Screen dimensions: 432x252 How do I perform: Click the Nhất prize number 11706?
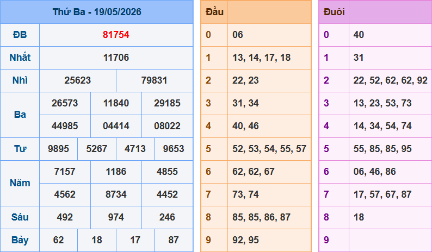(116, 58)
